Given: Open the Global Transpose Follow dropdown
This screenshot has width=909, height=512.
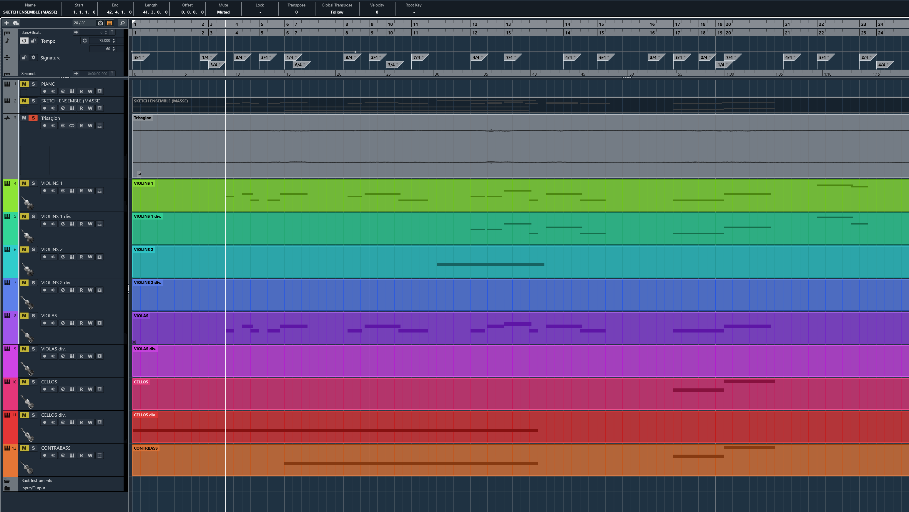Looking at the screenshot, I should 337,12.
